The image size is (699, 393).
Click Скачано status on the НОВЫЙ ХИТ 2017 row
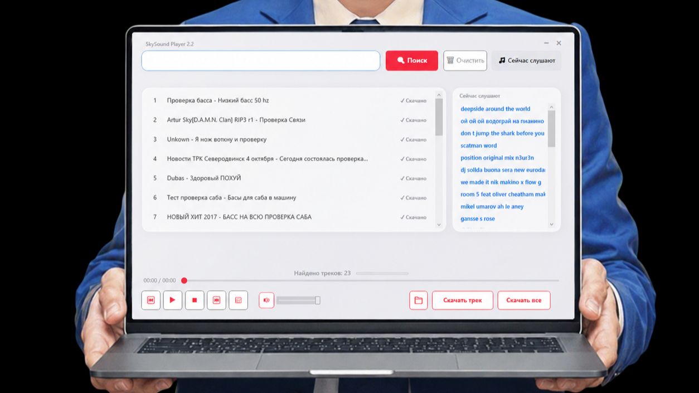413,217
